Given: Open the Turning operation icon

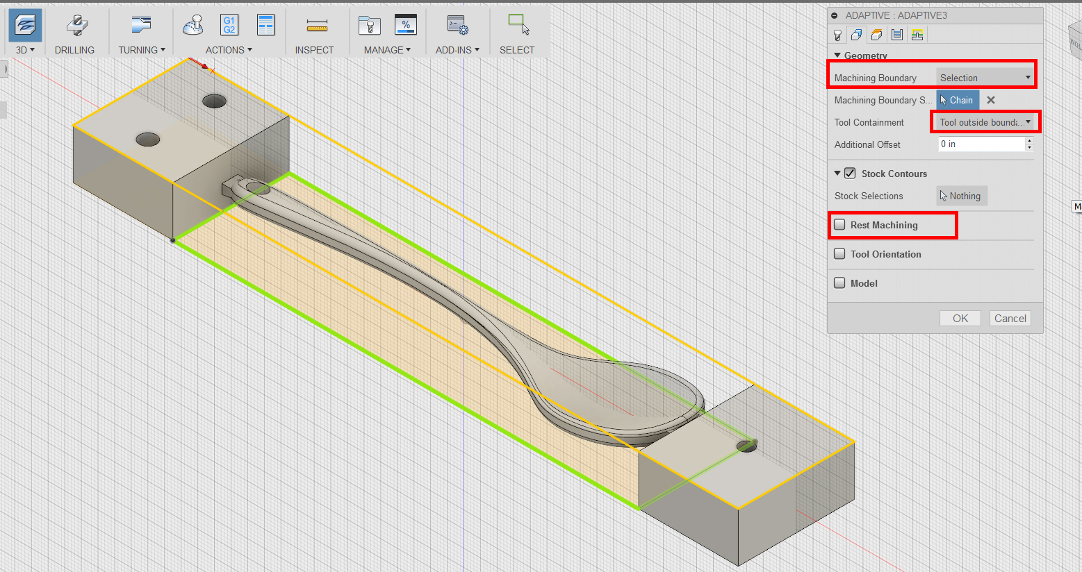Looking at the screenshot, I should (x=141, y=26).
